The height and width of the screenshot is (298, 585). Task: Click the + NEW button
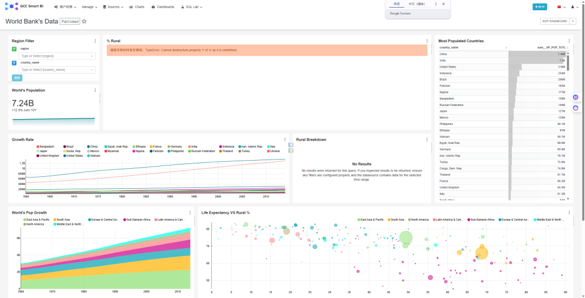(539, 6)
